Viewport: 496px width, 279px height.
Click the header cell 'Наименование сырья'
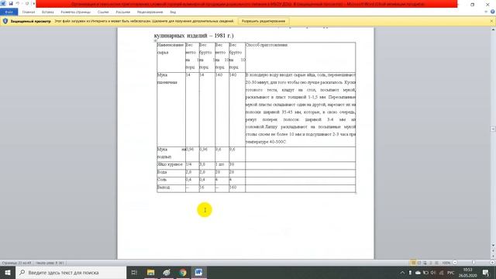pyautogui.click(x=171, y=57)
